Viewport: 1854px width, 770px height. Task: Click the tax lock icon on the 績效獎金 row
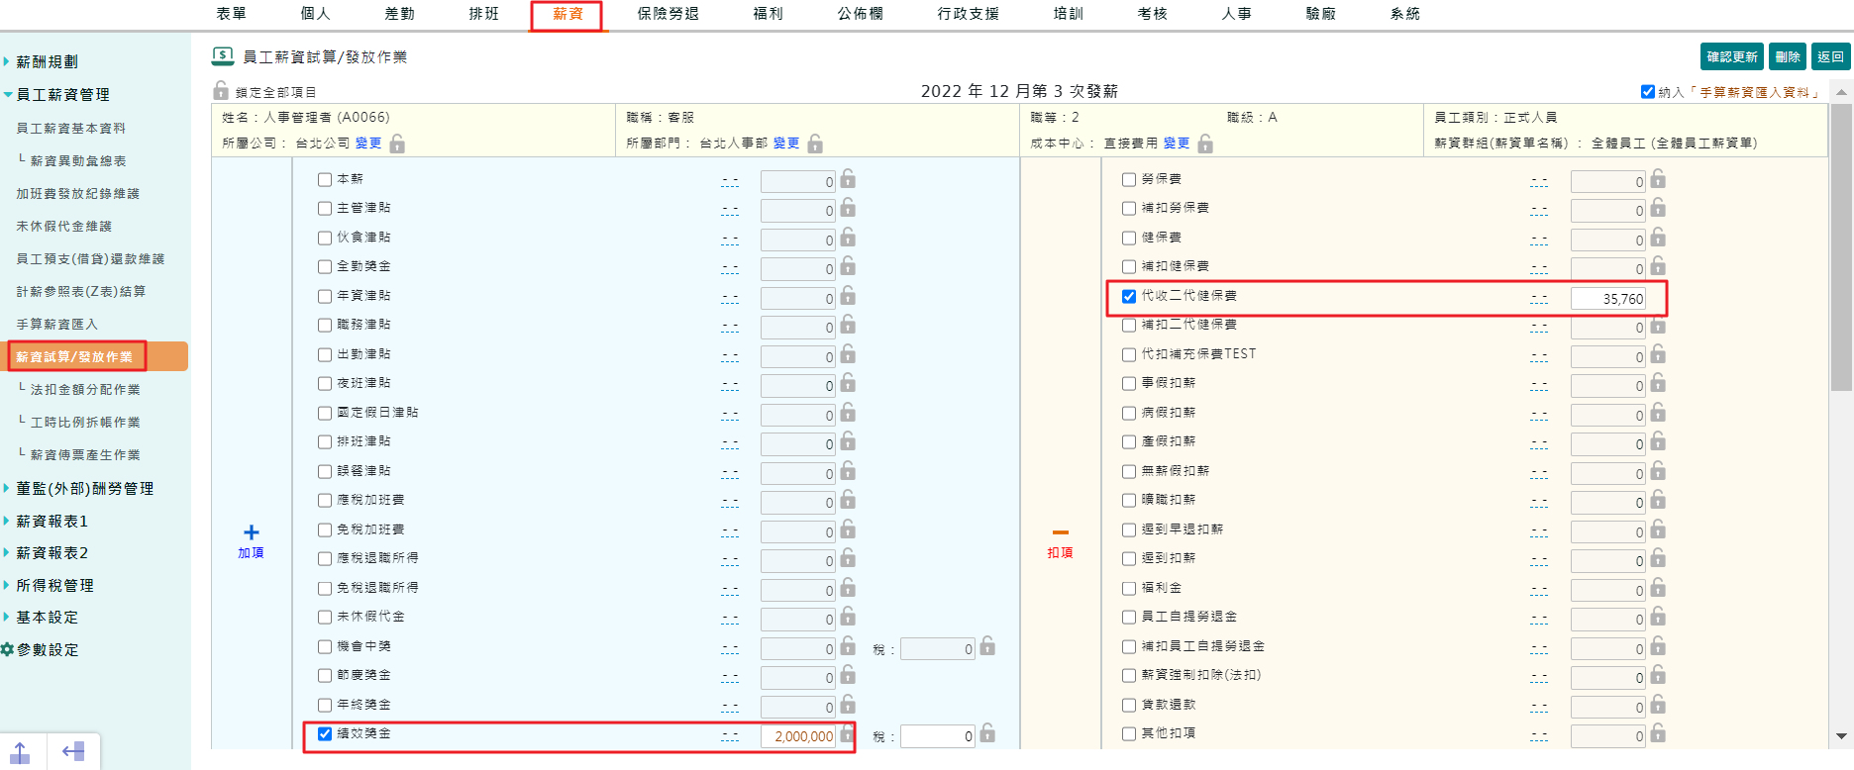(x=987, y=733)
